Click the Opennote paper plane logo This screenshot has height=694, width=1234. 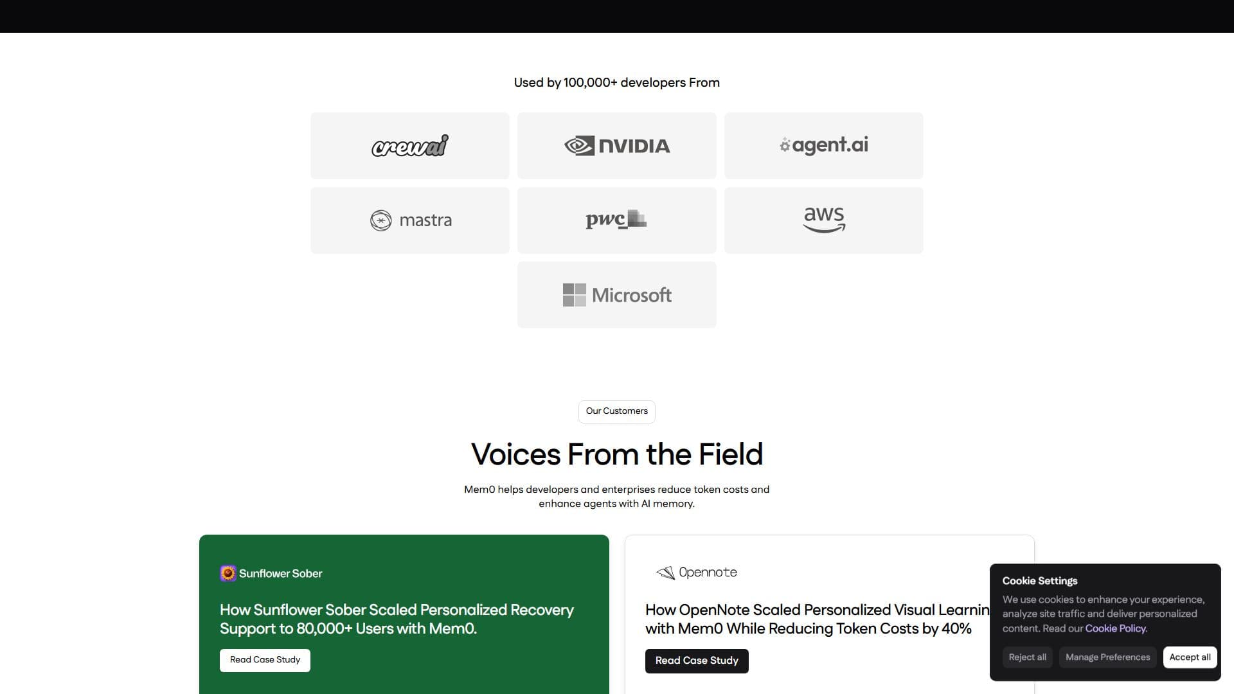665,573
